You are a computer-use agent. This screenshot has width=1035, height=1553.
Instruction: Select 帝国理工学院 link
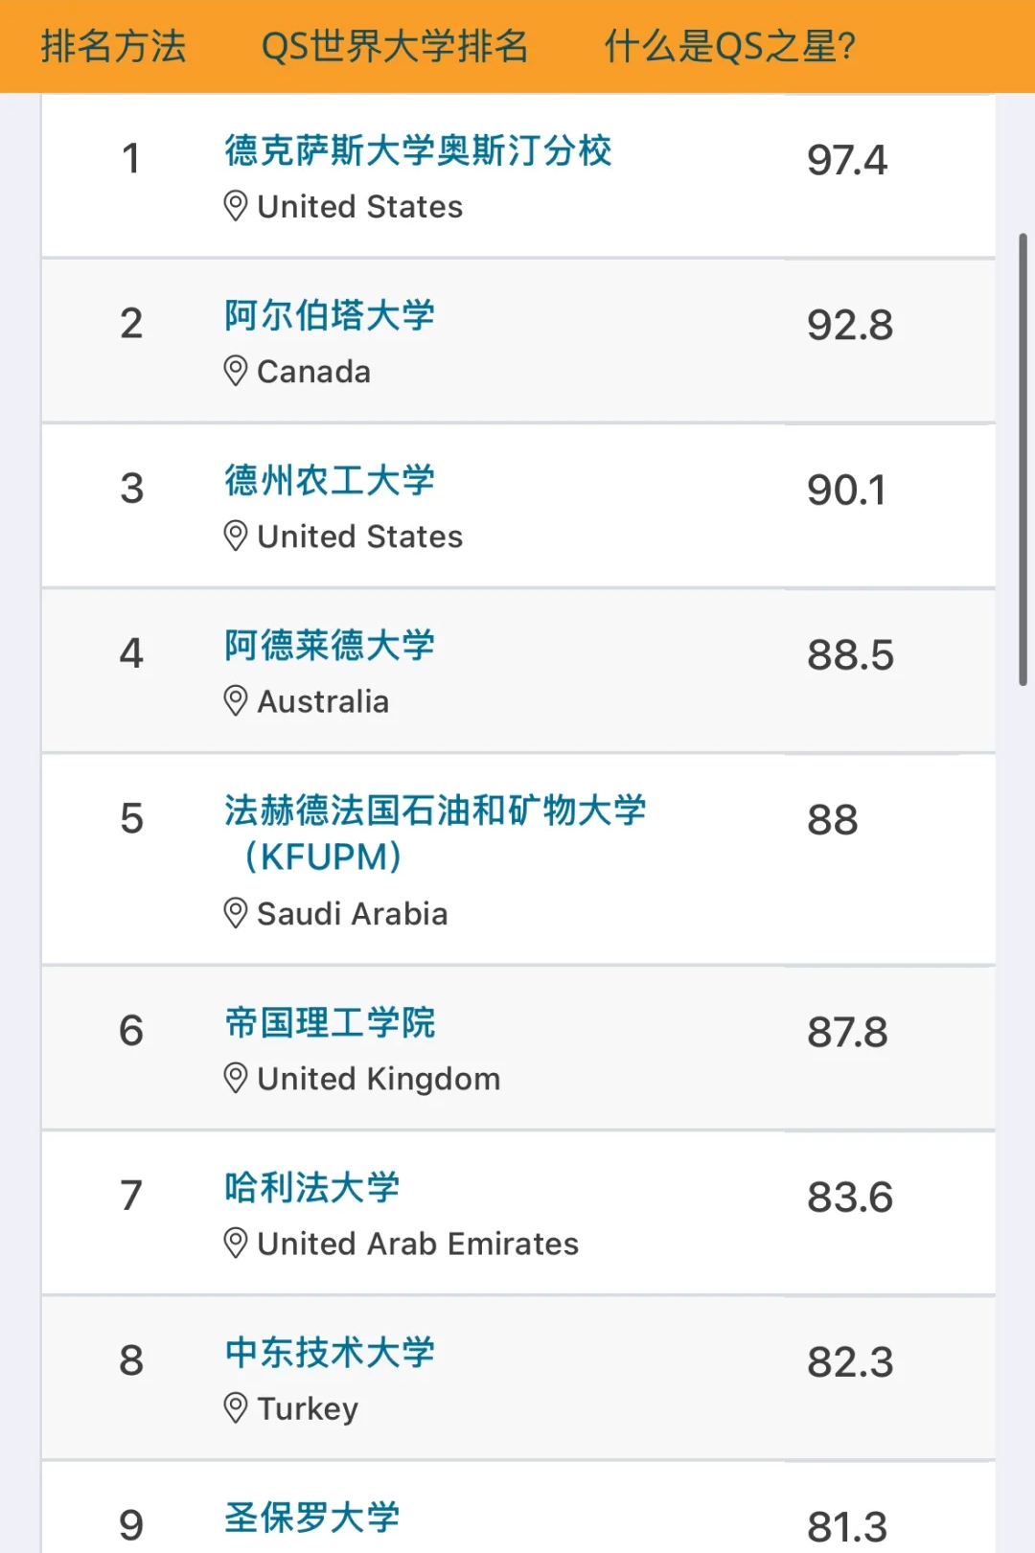point(330,1022)
